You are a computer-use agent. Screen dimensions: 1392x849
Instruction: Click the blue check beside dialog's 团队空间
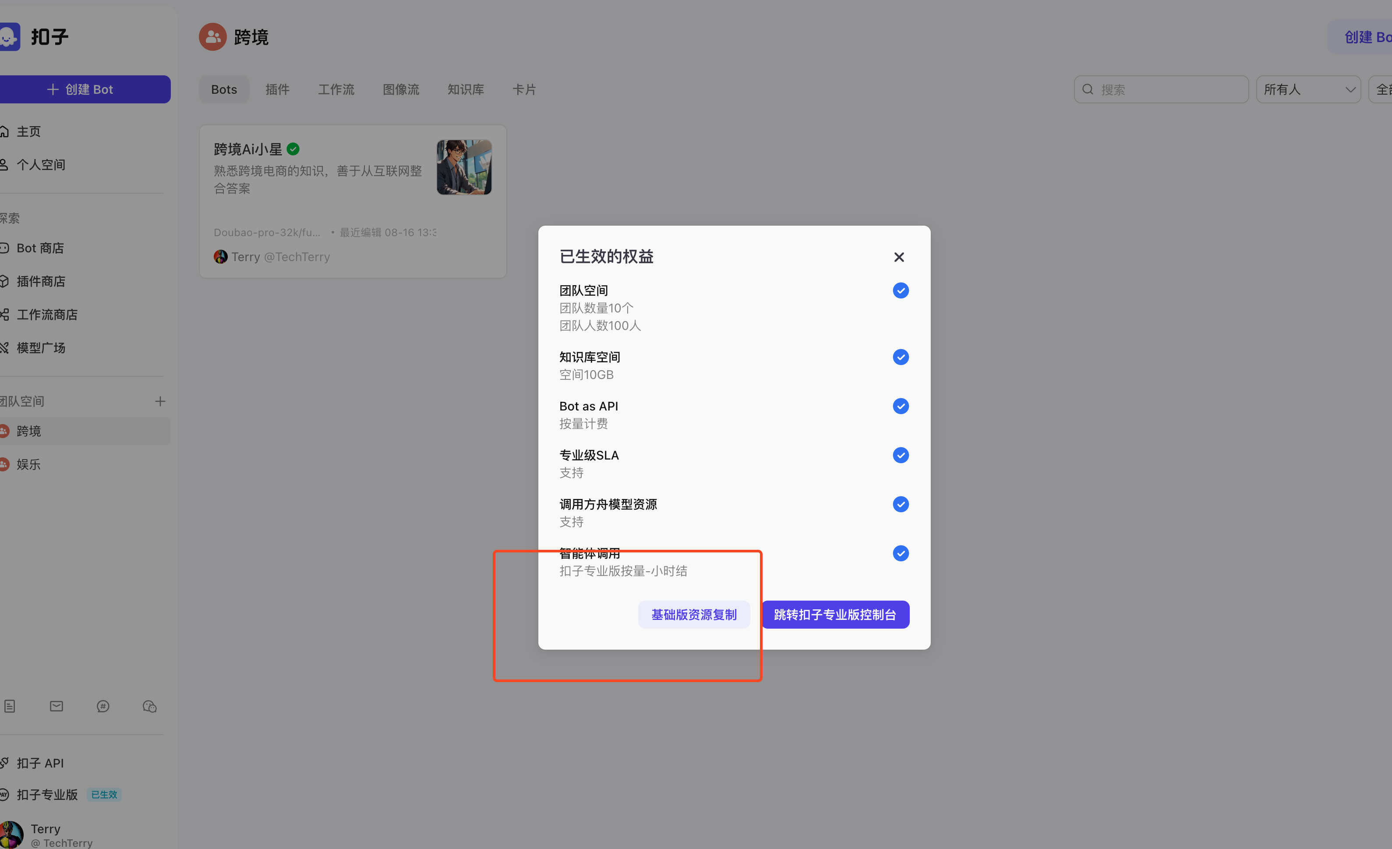(901, 290)
